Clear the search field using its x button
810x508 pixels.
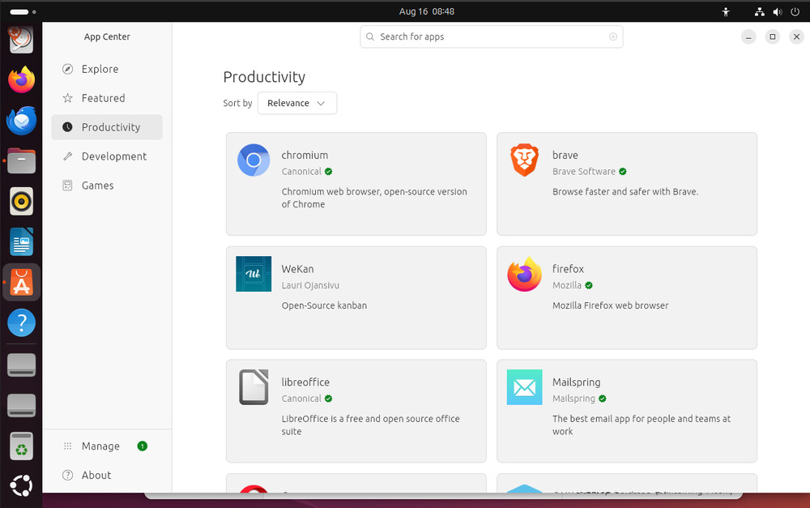pyautogui.click(x=613, y=36)
